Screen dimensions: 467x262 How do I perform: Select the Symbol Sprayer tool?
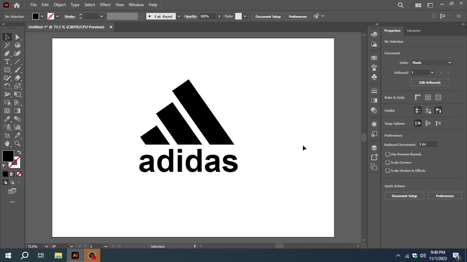pyautogui.click(x=7, y=127)
